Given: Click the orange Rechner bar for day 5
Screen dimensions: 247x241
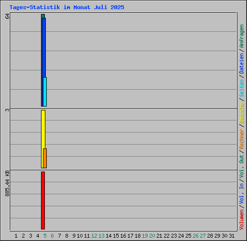Looking at the screenshot, I should coord(45,159).
